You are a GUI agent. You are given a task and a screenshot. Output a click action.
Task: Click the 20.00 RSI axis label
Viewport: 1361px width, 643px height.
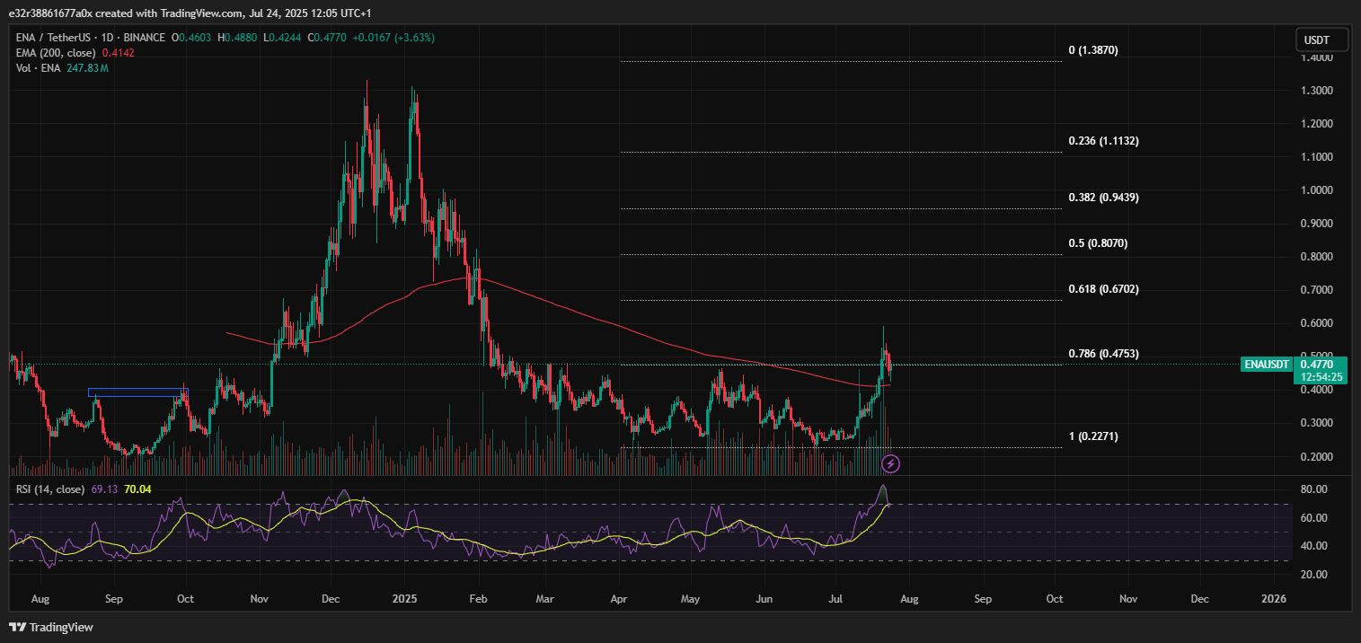pyautogui.click(x=1314, y=575)
